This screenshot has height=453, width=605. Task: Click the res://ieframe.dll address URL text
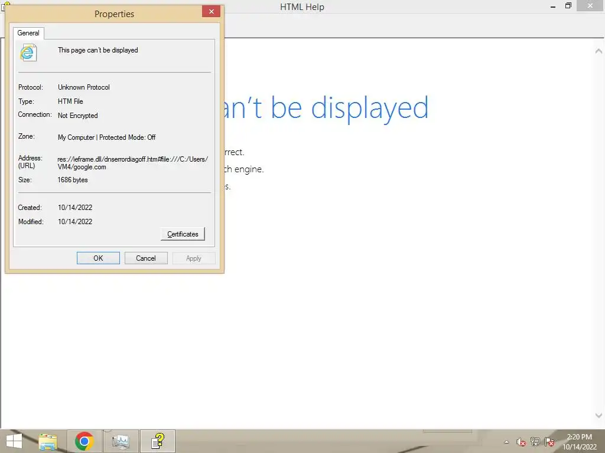(133, 163)
